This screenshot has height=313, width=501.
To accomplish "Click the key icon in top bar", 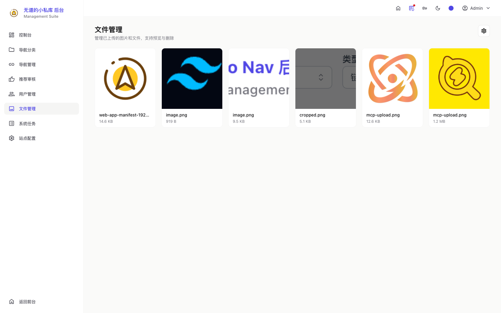I will [x=424, y=8].
